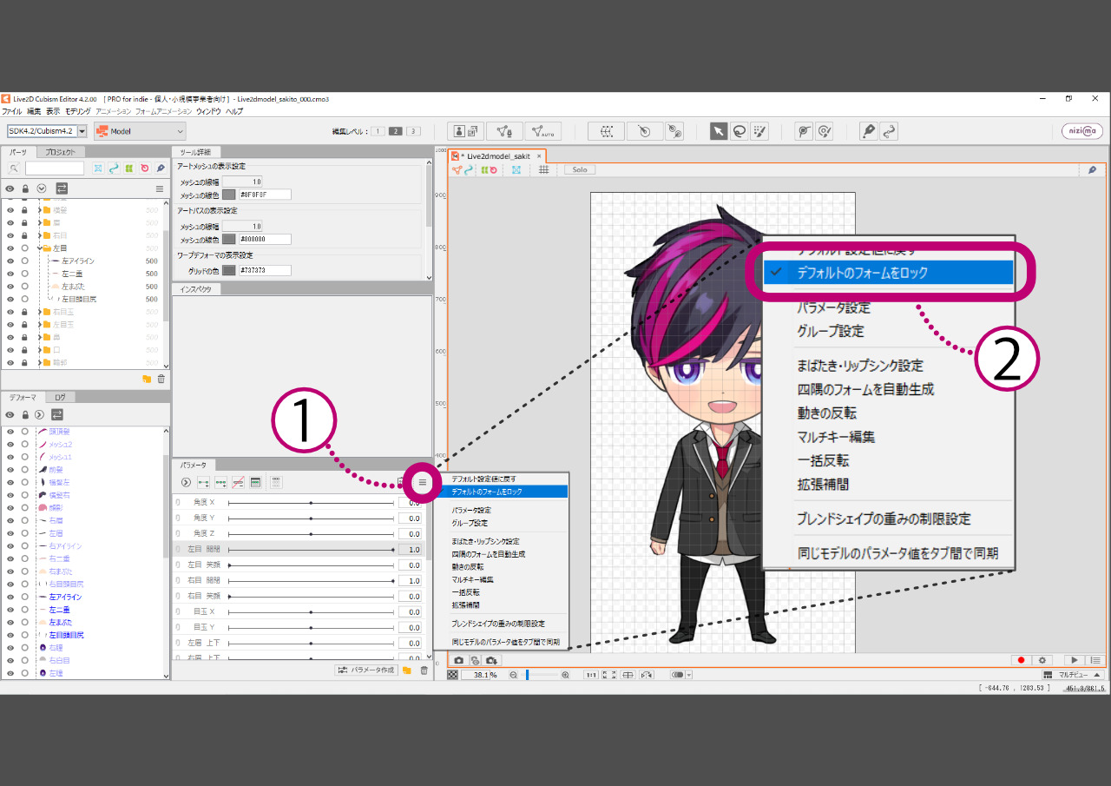The height and width of the screenshot is (786, 1111).
Task: Click the zoom-in magnifier icon below the canvas
Action: 565,675
